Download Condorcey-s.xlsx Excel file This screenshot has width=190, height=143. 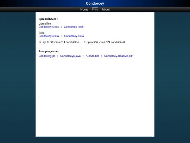(49, 36)
